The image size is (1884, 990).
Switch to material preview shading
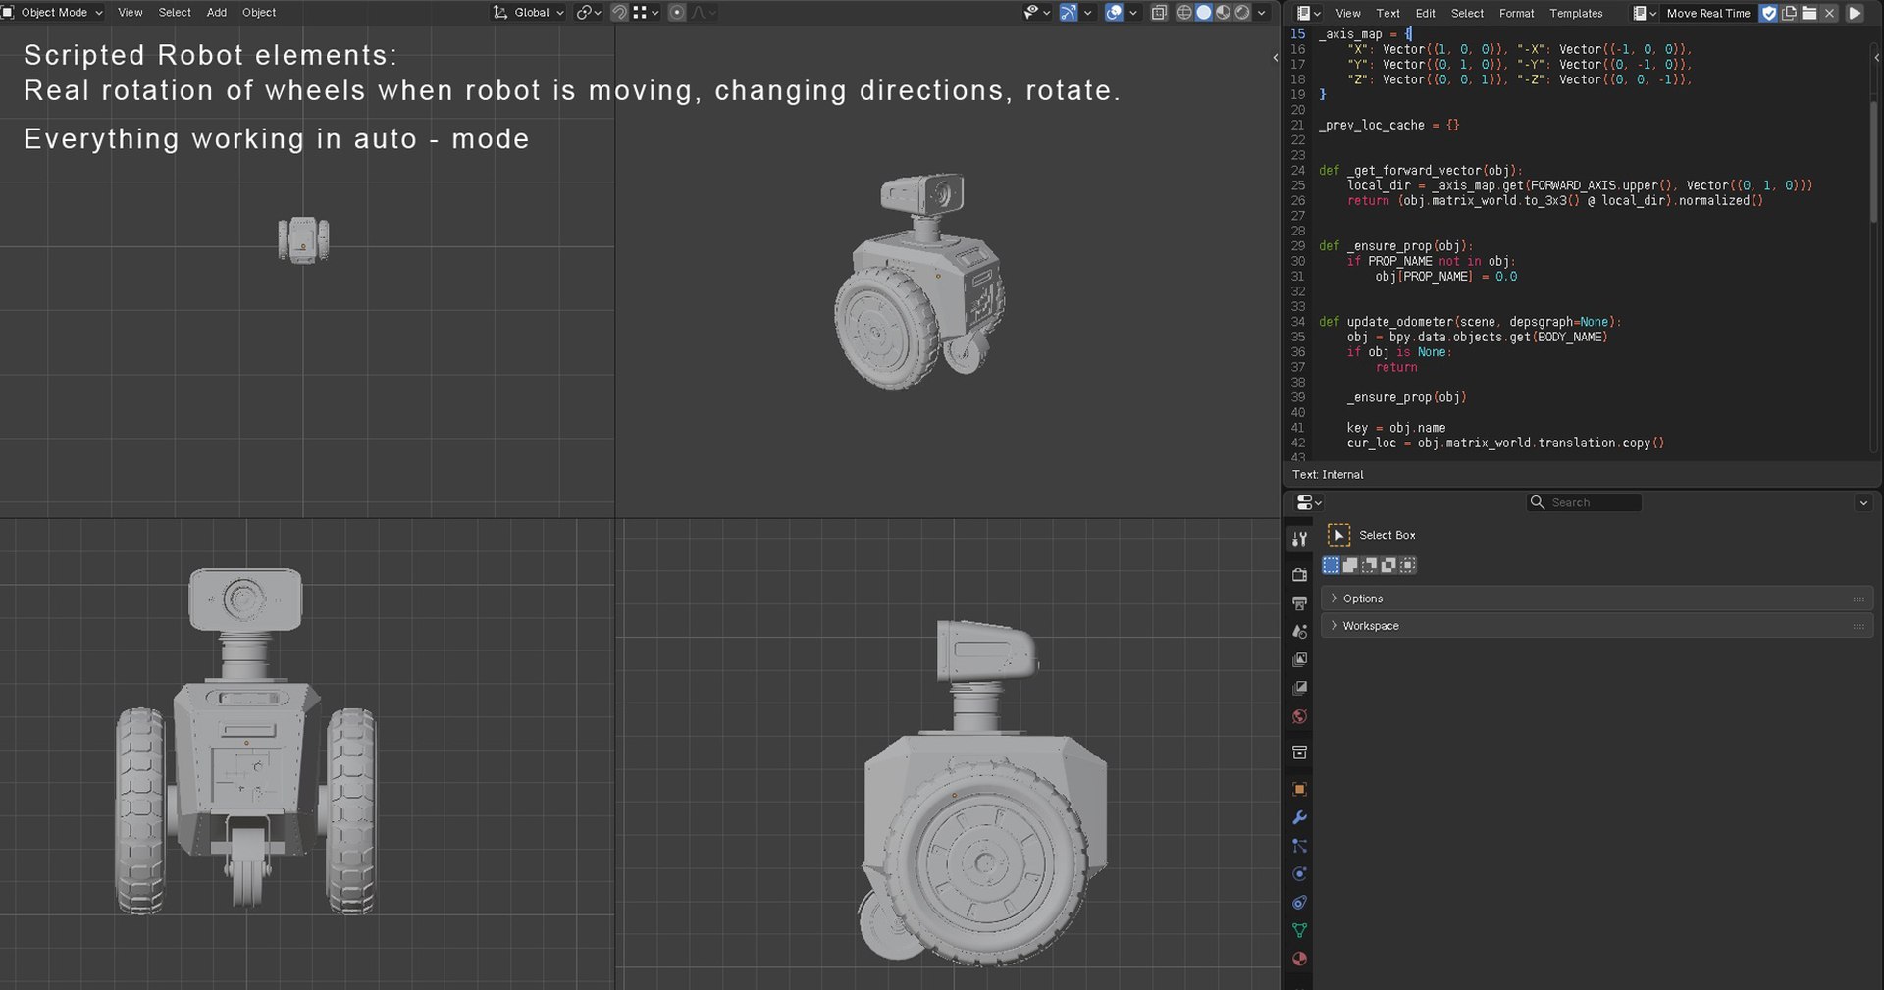point(1224,13)
